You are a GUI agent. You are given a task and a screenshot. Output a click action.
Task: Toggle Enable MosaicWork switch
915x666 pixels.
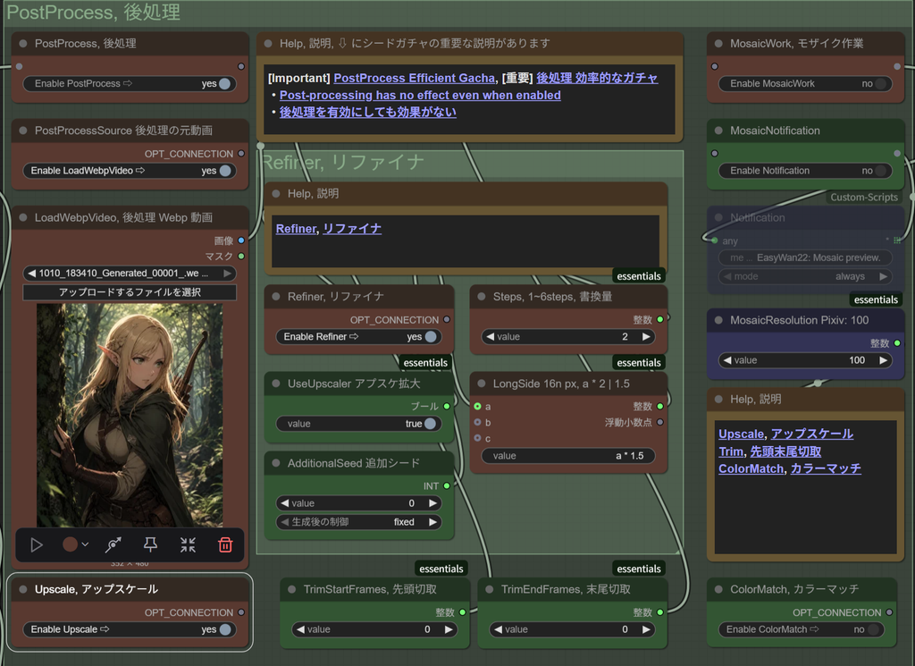[x=880, y=83]
